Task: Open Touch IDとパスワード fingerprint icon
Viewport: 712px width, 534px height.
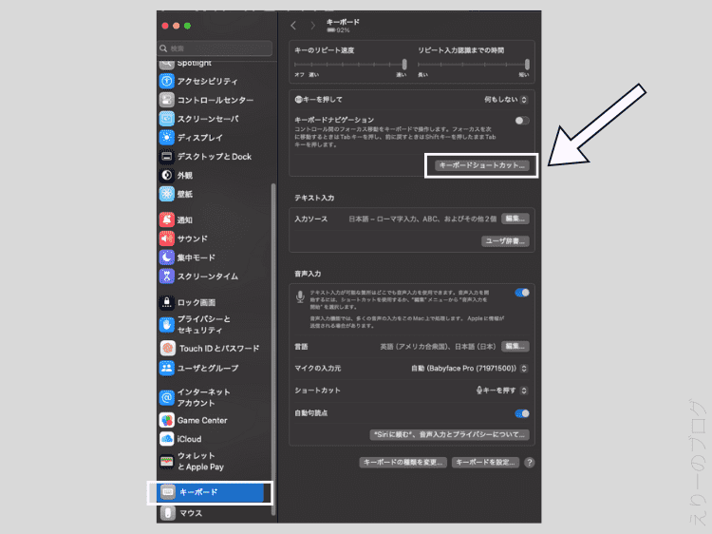Action: (x=167, y=349)
